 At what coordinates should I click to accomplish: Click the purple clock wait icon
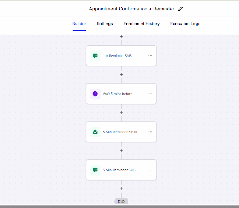[x=95, y=94]
